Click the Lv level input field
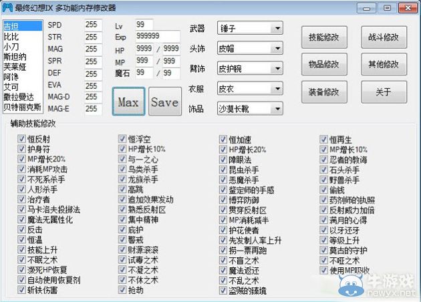This screenshot has width=421, height=302. 144,25
